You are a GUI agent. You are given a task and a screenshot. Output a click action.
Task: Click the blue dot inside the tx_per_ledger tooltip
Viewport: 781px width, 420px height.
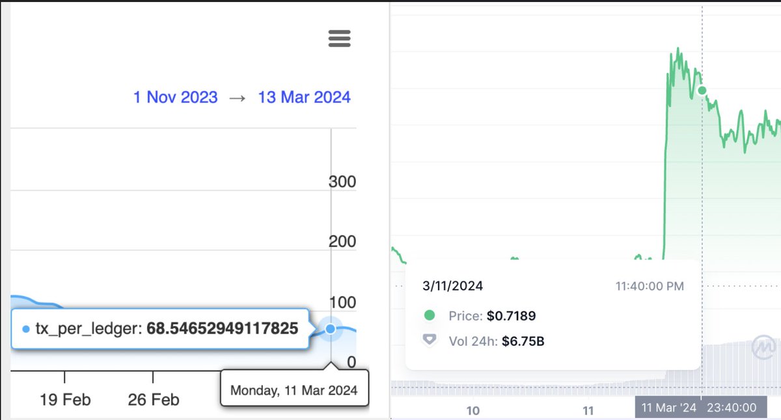(25, 329)
